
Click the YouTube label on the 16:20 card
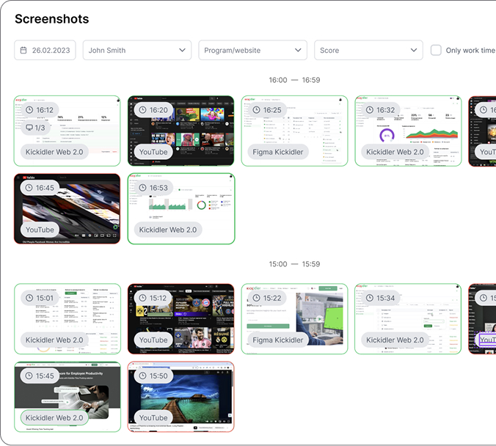point(153,152)
